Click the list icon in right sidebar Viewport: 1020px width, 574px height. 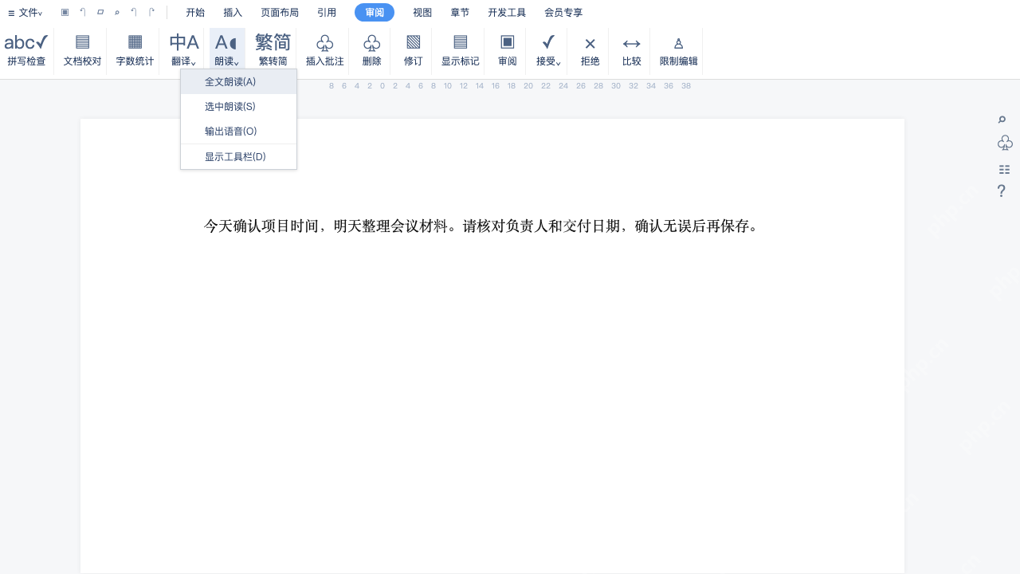click(x=1004, y=170)
